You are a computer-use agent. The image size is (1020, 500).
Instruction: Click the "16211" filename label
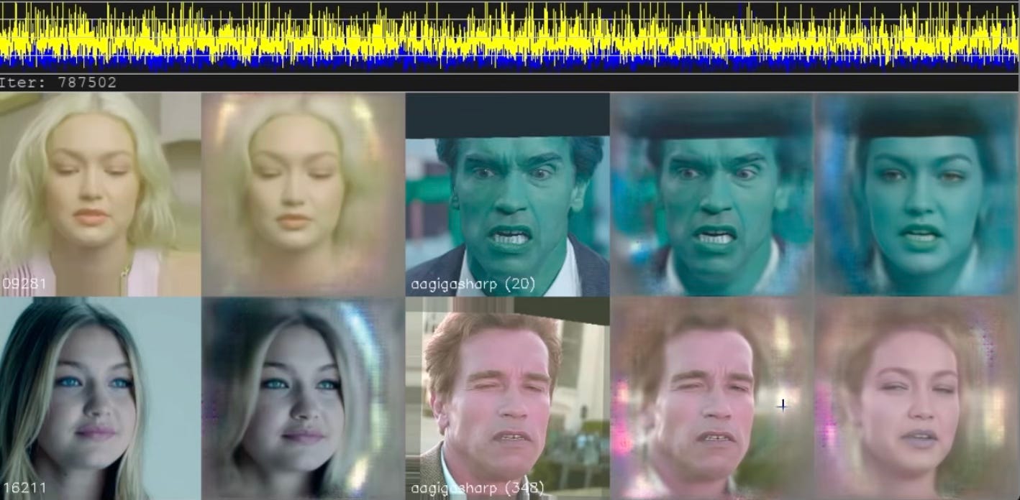(x=24, y=488)
